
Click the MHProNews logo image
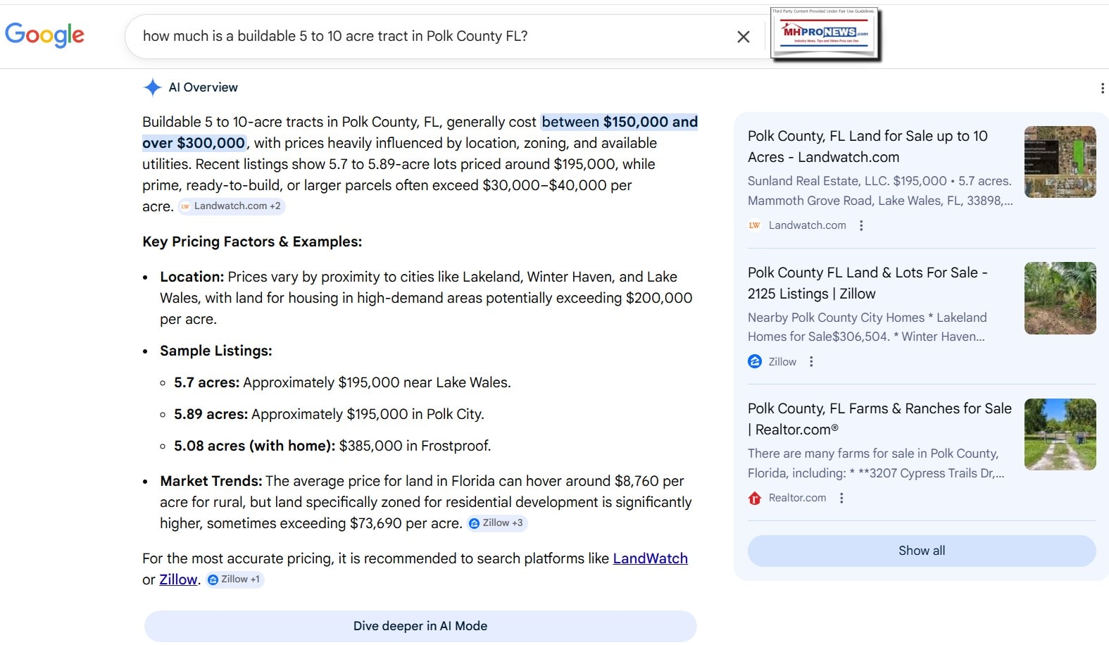click(x=825, y=33)
